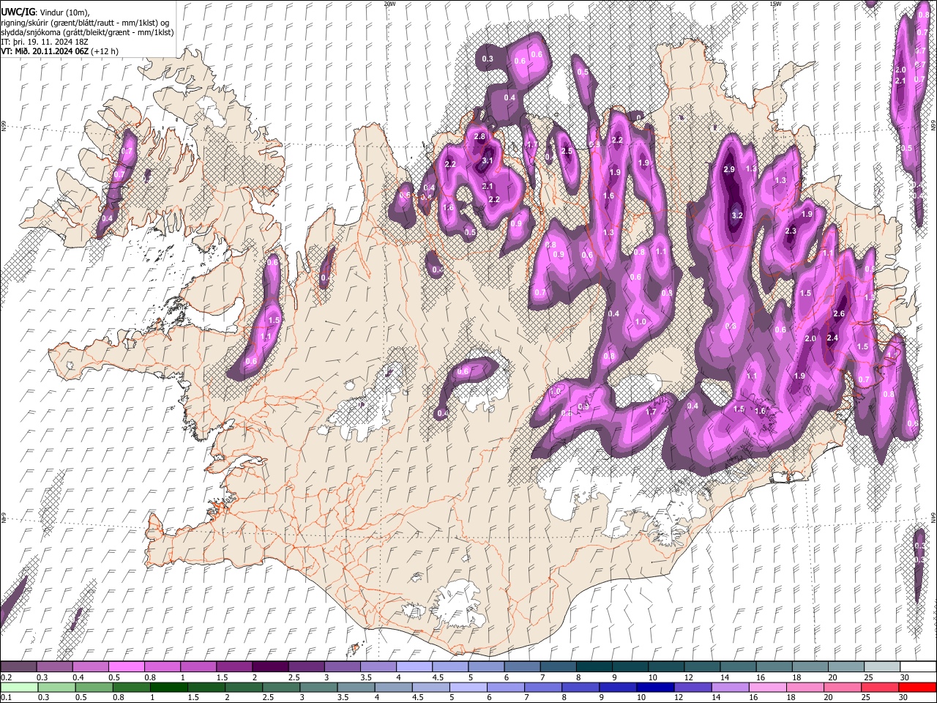Screen dimensions: 937x703
Task: Select upper legend swatch between 4 and 4.5
Action: (415, 667)
